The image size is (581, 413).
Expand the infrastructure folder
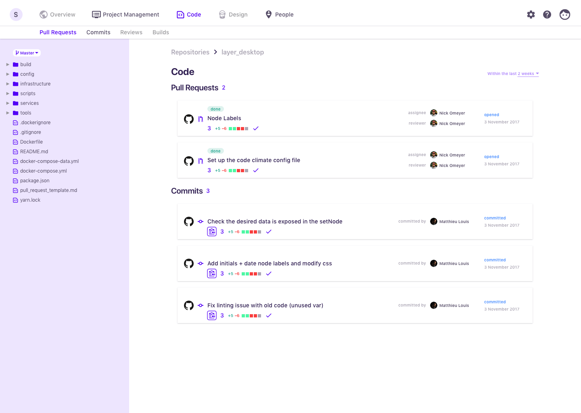coord(8,84)
